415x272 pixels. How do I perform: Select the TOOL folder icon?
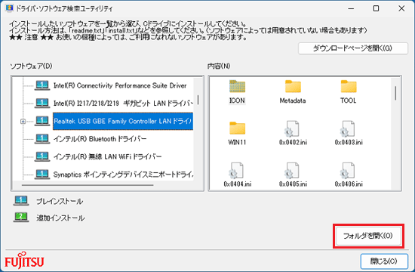pos(349,86)
